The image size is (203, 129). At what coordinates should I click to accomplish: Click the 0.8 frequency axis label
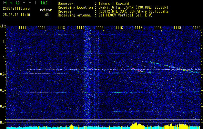(3, 90)
